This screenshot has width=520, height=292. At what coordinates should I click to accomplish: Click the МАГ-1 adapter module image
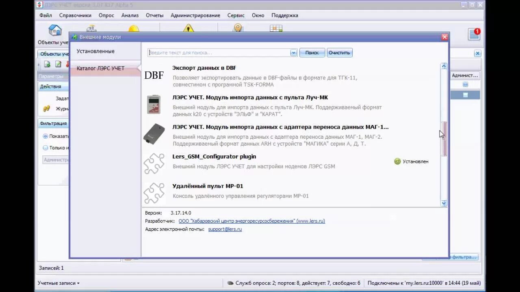(x=154, y=134)
